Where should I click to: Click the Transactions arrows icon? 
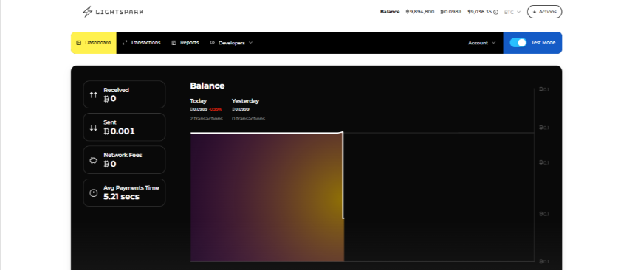coord(125,43)
